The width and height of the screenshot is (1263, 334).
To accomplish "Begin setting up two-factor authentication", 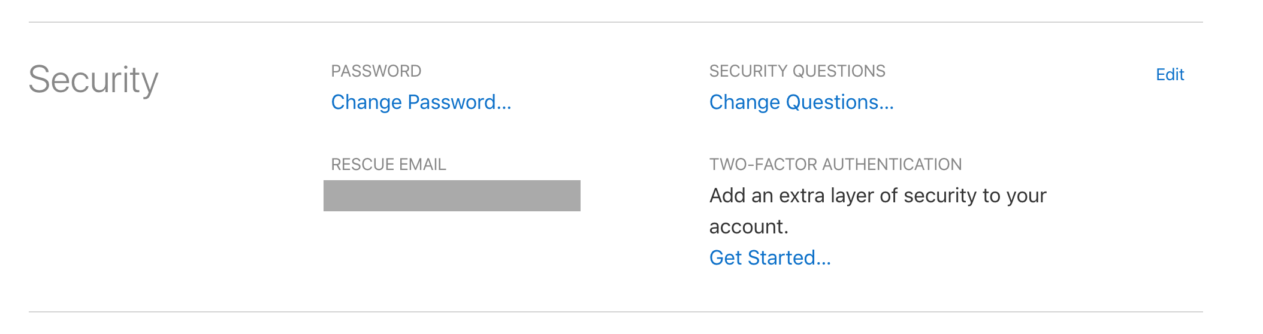I will (769, 258).
